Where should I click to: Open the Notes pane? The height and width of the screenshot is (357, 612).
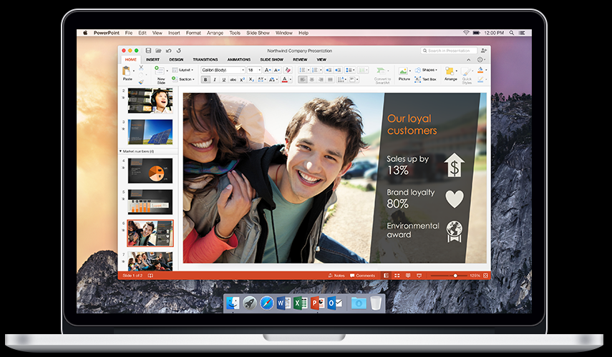point(336,275)
